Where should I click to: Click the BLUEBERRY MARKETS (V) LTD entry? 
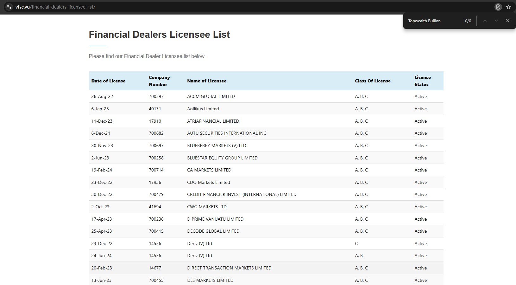pos(217,146)
